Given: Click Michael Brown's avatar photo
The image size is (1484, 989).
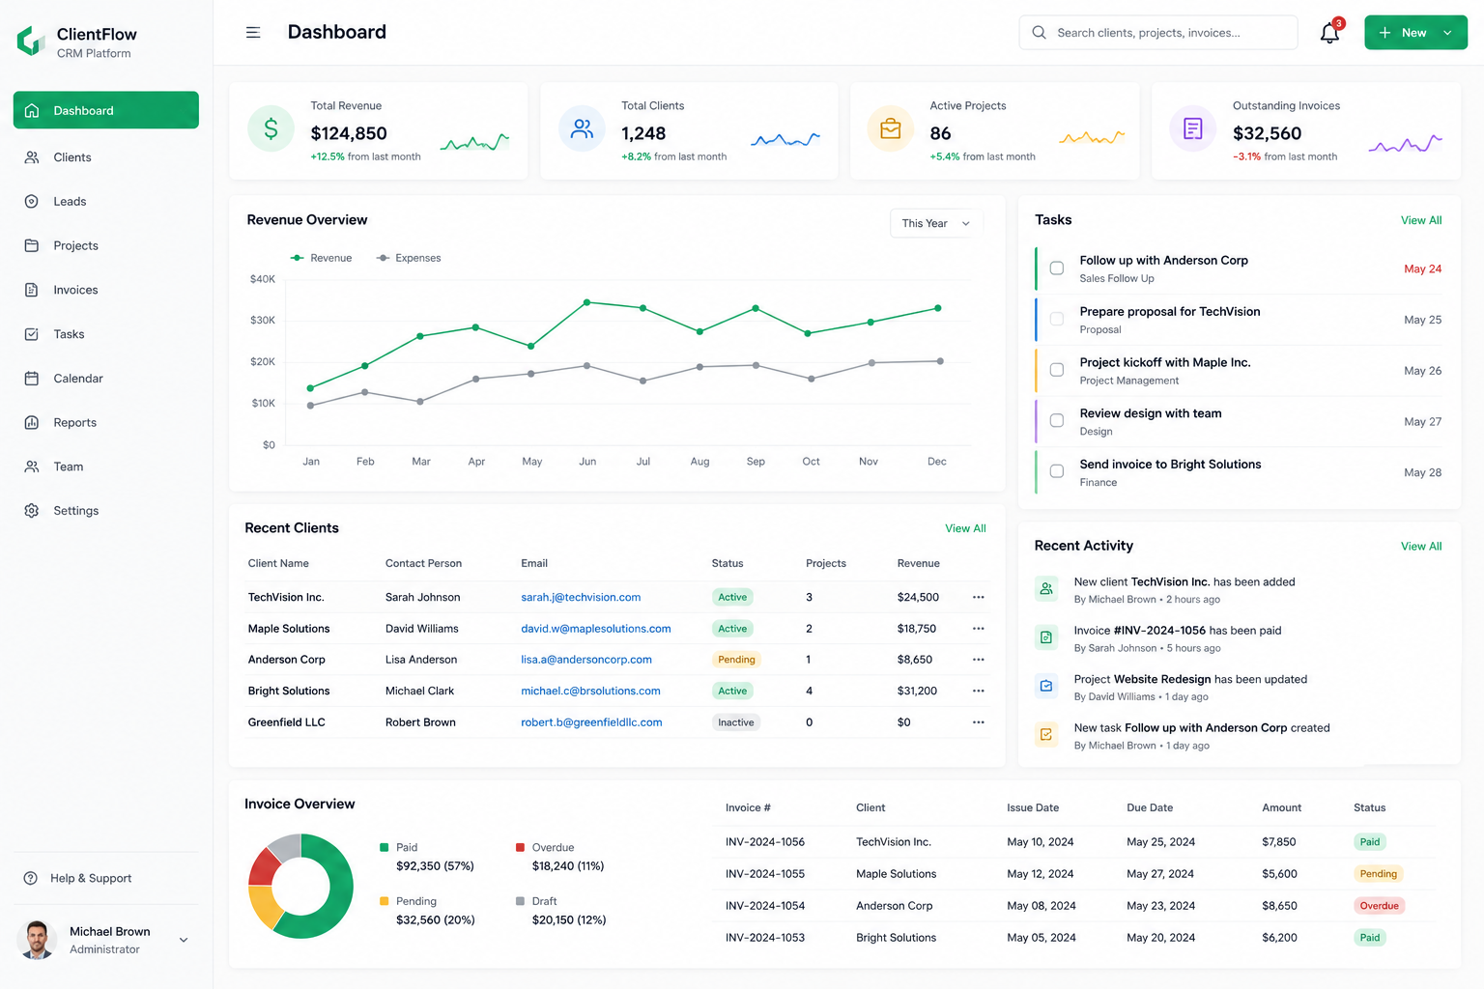Looking at the screenshot, I should click(37, 940).
